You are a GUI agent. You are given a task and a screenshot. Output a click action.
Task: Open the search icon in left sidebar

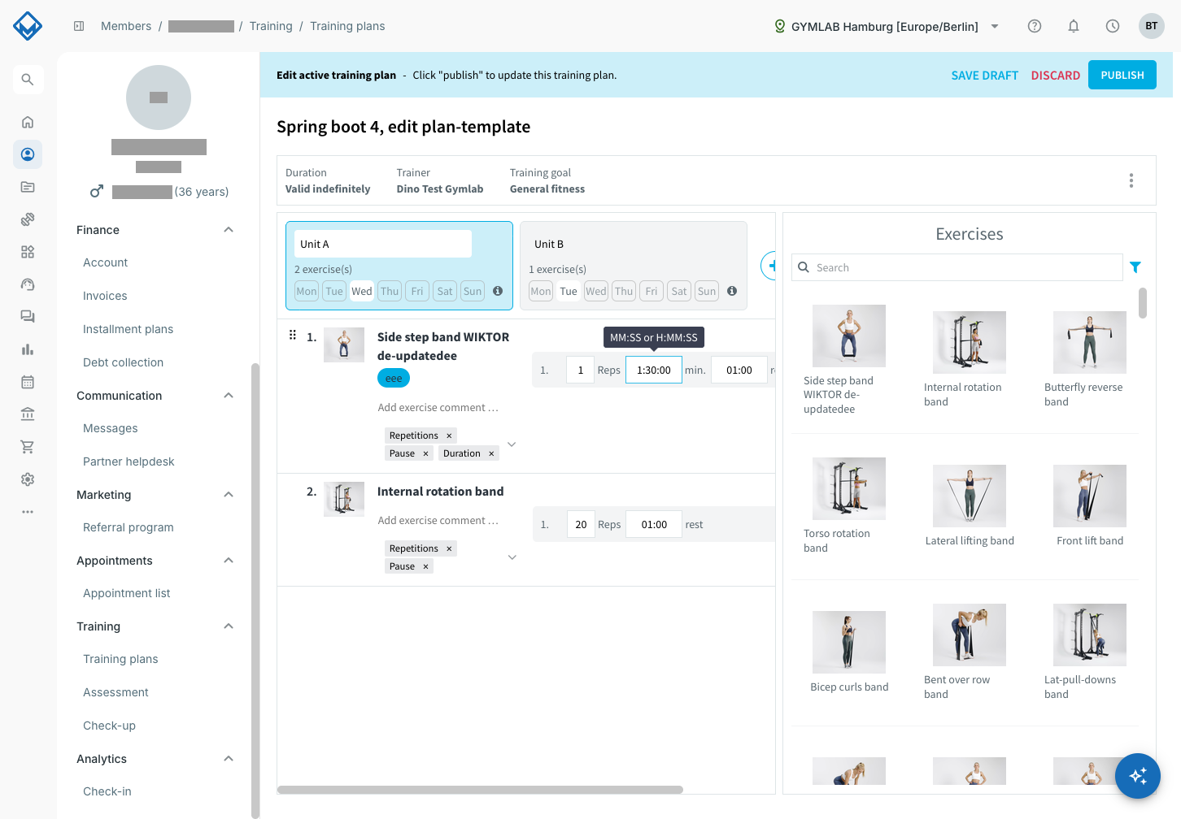(x=28, y=80)
